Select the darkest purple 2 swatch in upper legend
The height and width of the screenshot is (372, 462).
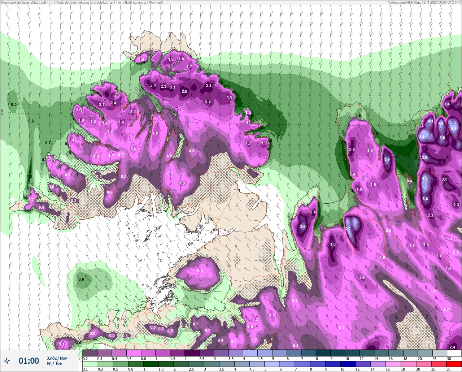coord(192,353)
